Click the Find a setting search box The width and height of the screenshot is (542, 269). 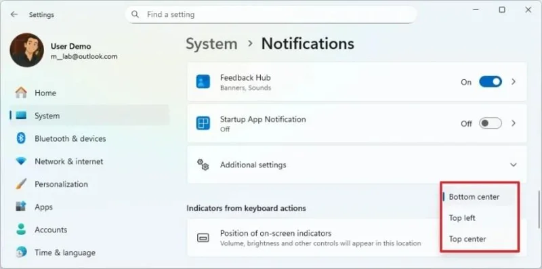click(x=271, y=14)
